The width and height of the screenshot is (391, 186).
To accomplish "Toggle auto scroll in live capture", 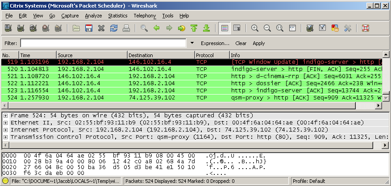I will point(237,28).
